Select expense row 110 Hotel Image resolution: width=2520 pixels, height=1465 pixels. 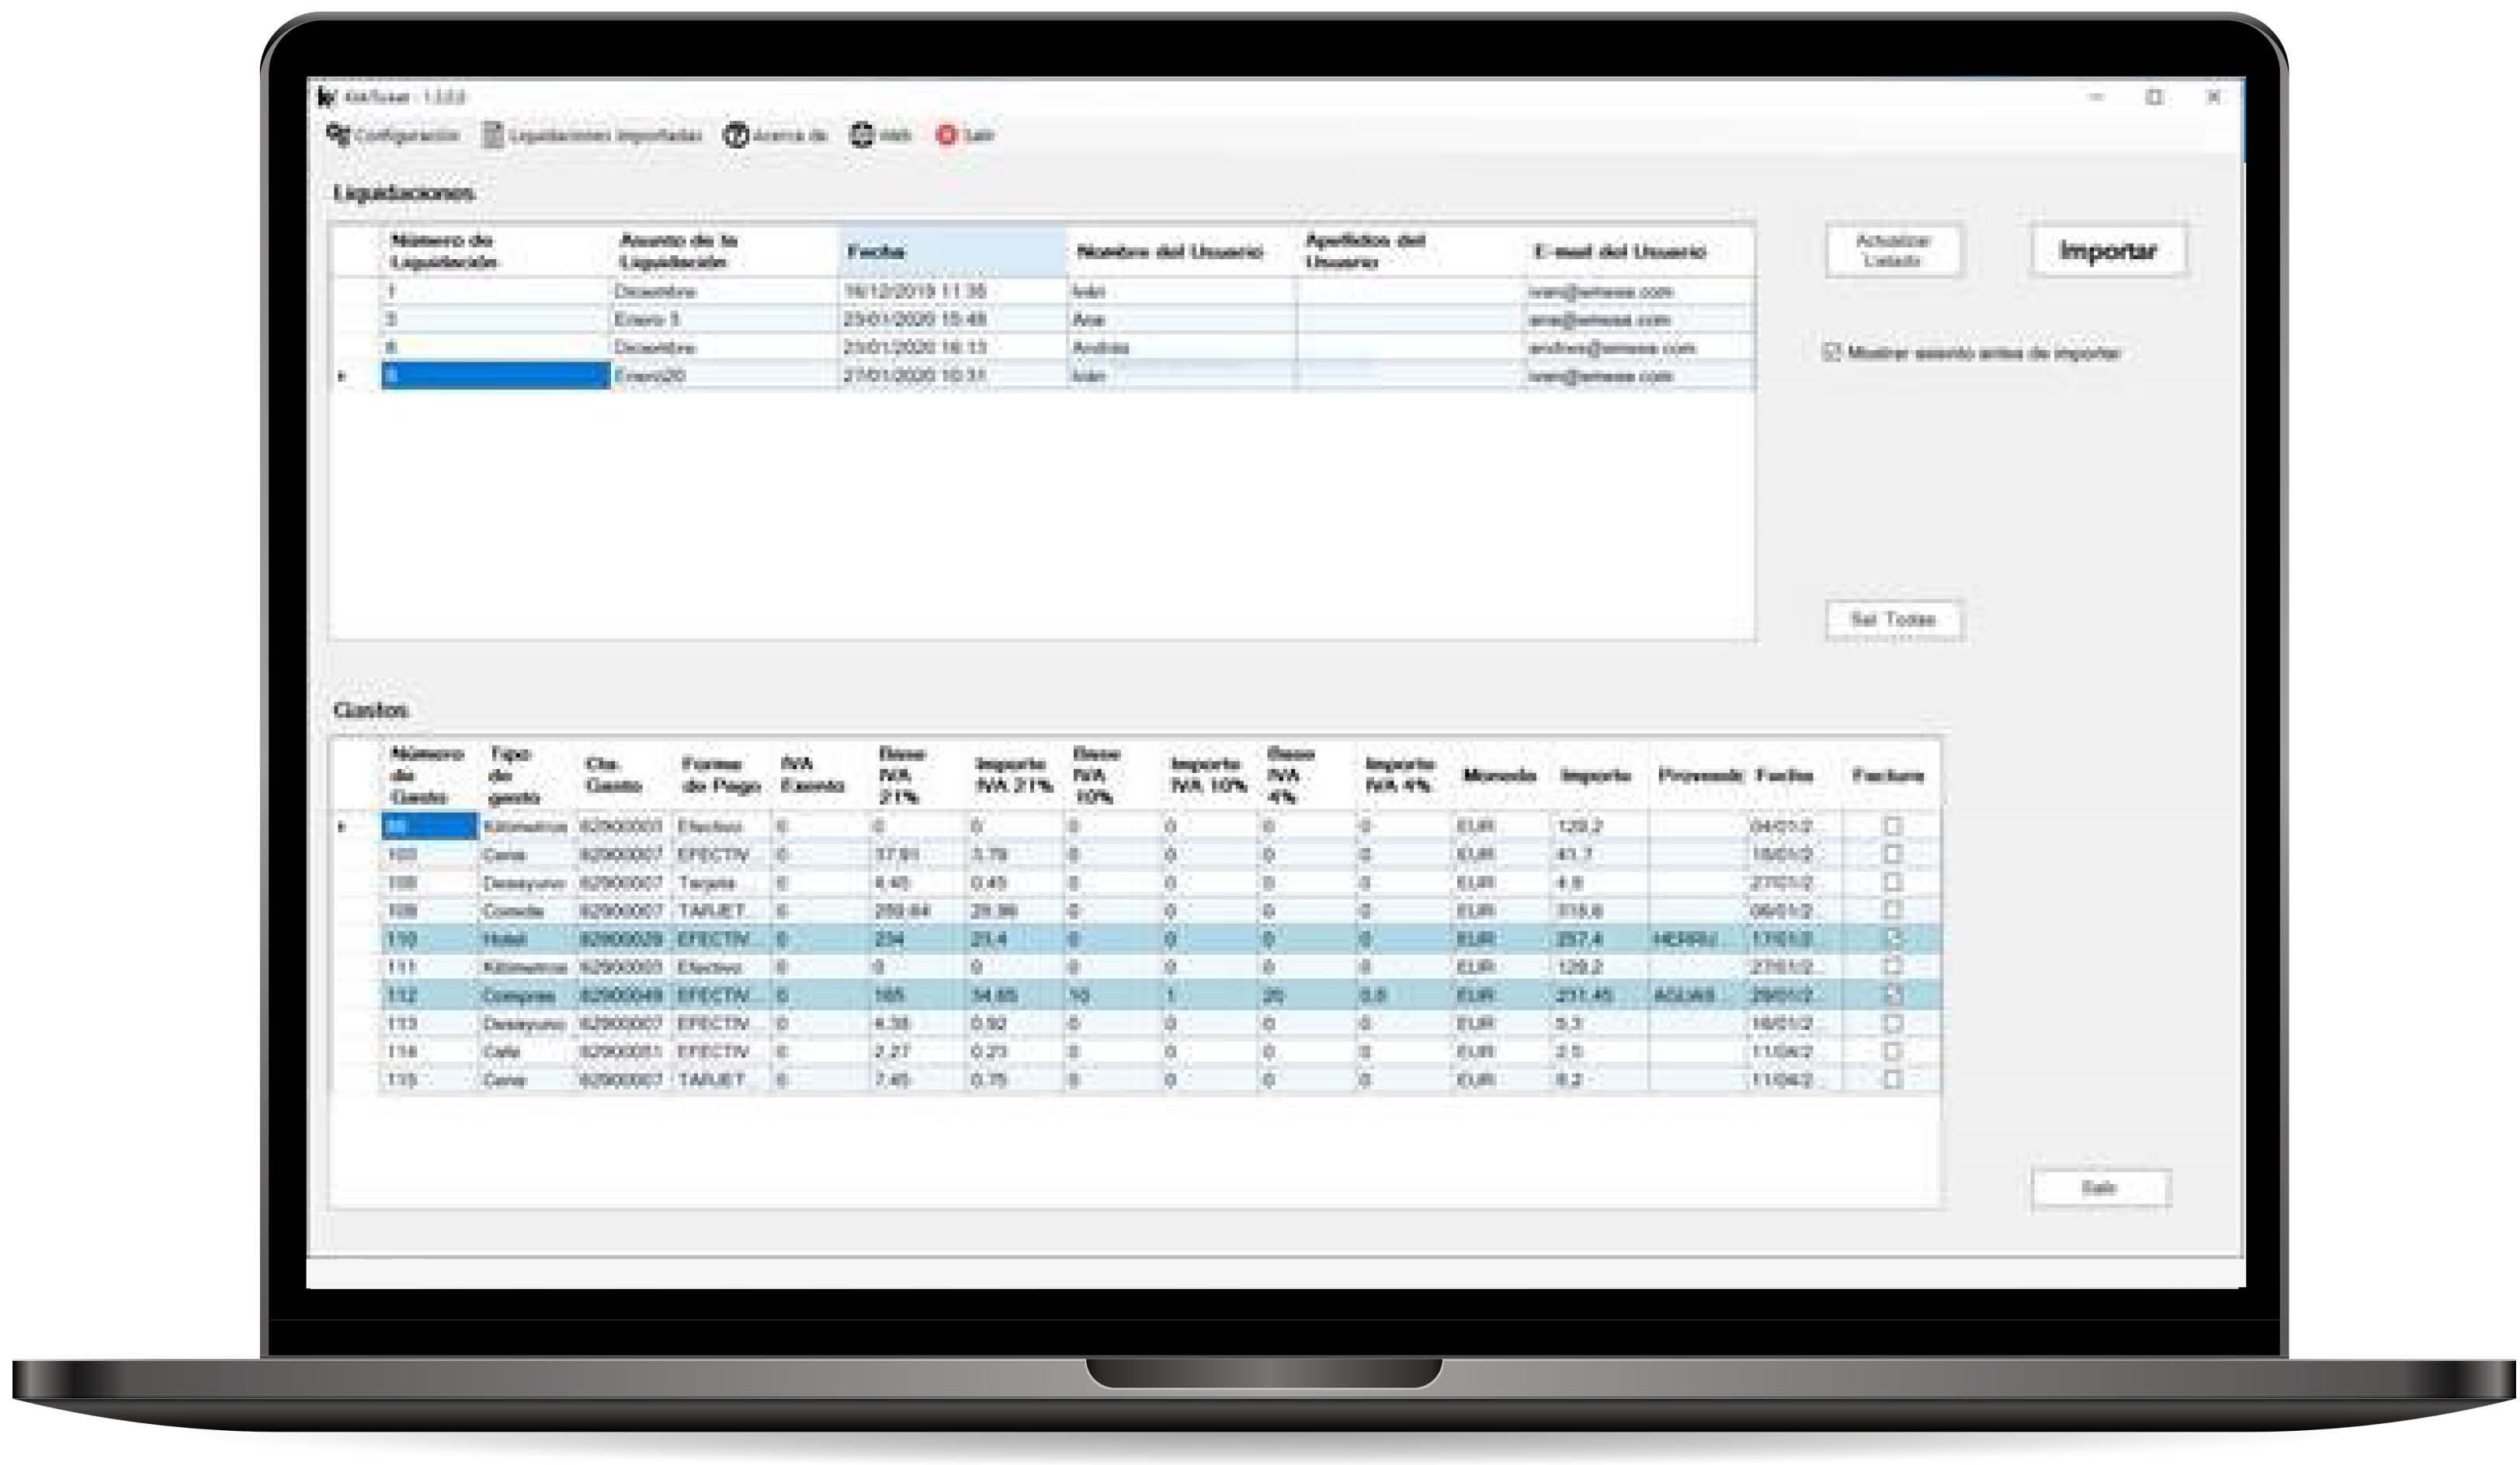click(1135, 938)
